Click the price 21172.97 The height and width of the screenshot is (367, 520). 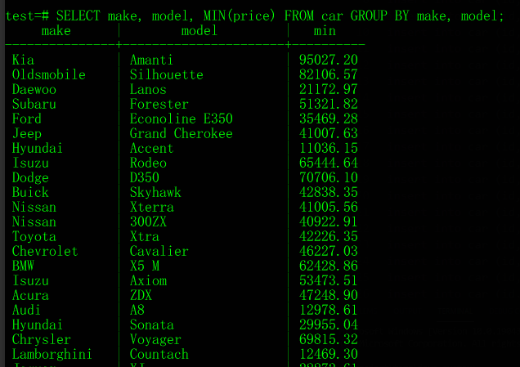(x=329, y=90)
